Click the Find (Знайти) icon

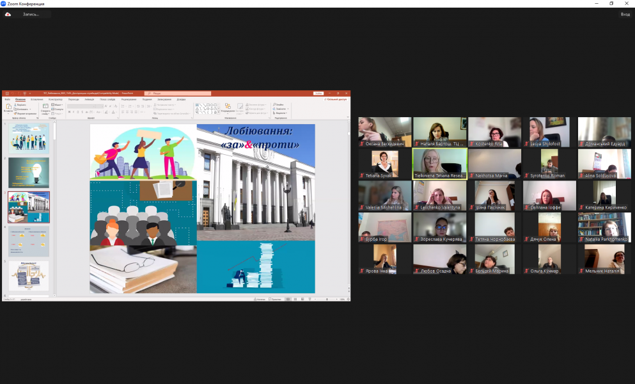tap(279, 104)
